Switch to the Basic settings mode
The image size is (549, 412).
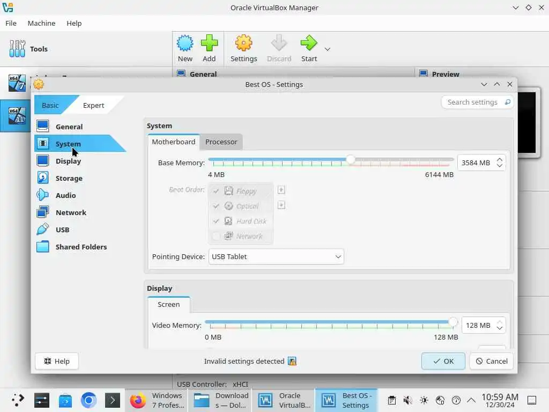pyautogui.click(x=50, y=105)
